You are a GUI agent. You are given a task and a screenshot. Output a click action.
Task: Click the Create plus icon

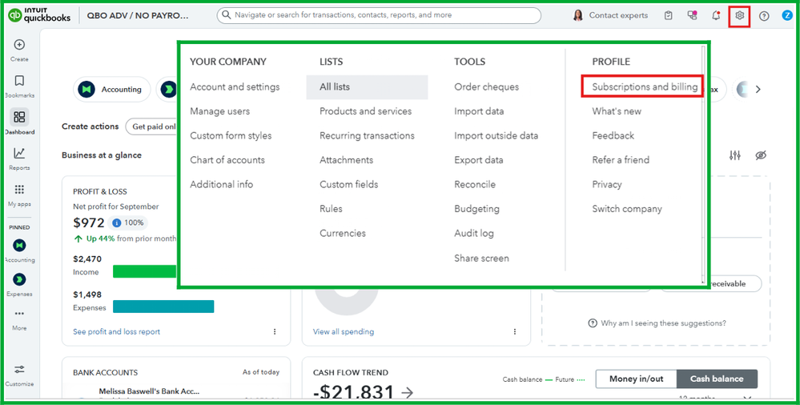(x=19, y=46)
